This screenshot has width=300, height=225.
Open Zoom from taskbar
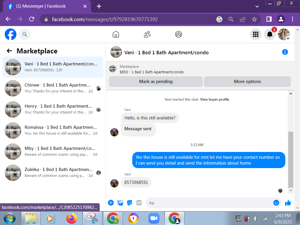click(x=154, y=218)
